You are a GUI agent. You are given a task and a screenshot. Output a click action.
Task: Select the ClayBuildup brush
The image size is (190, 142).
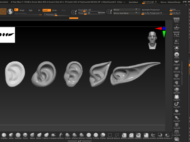(x=4, y=136)
